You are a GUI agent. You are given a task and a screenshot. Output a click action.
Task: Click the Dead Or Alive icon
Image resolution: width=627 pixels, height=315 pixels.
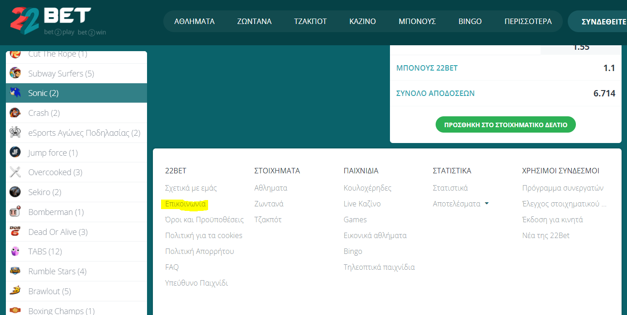[15, 232]
